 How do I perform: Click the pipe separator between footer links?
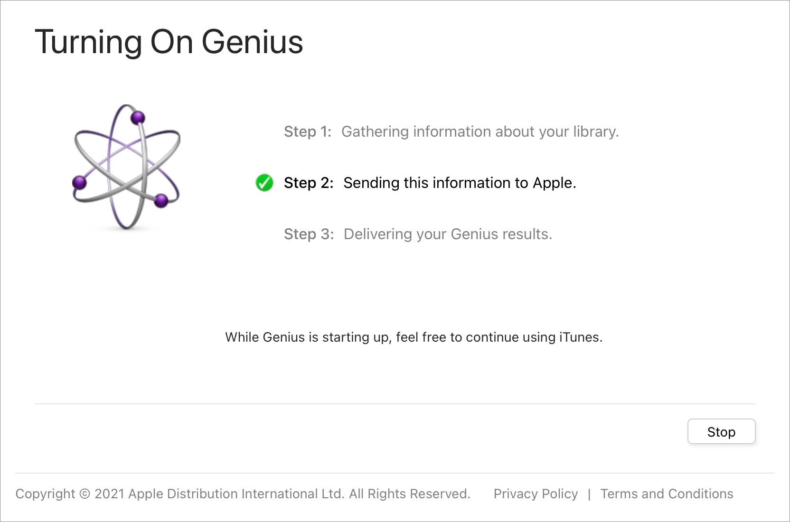(x=589, y=494)
